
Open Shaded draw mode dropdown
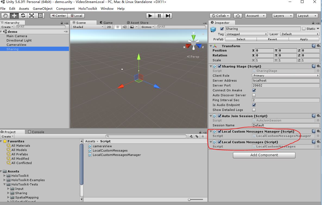click(88, 27)
